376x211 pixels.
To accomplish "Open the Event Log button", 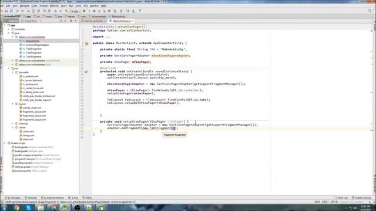I will [341, 198].
